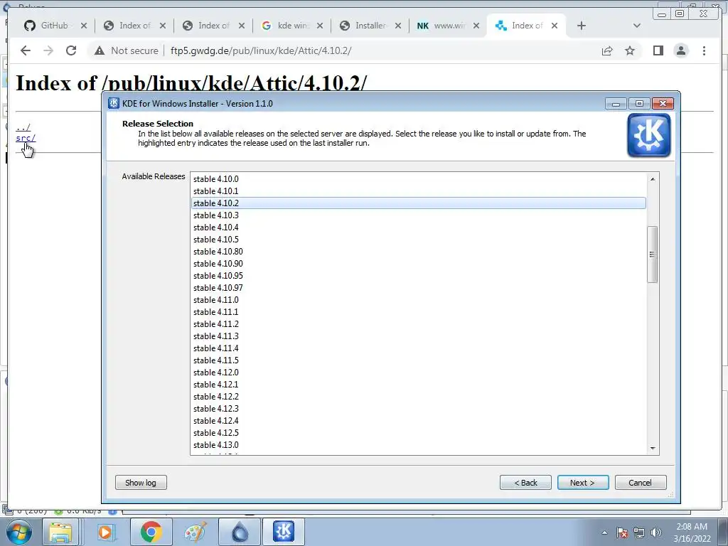Select release stable 4.10.5
This screenshot has width=728, height=546.
pos(418,239)
